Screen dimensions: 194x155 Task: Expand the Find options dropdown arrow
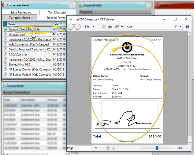181,27
